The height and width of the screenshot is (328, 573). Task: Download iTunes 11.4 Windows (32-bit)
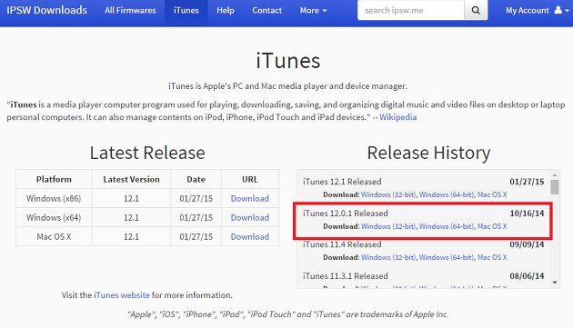point(388,257)
